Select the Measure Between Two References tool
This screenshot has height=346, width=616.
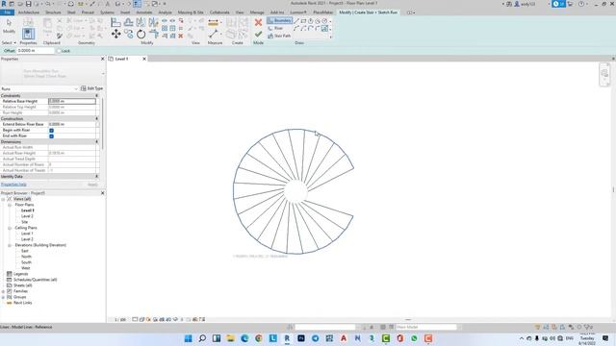pos(214,35)
